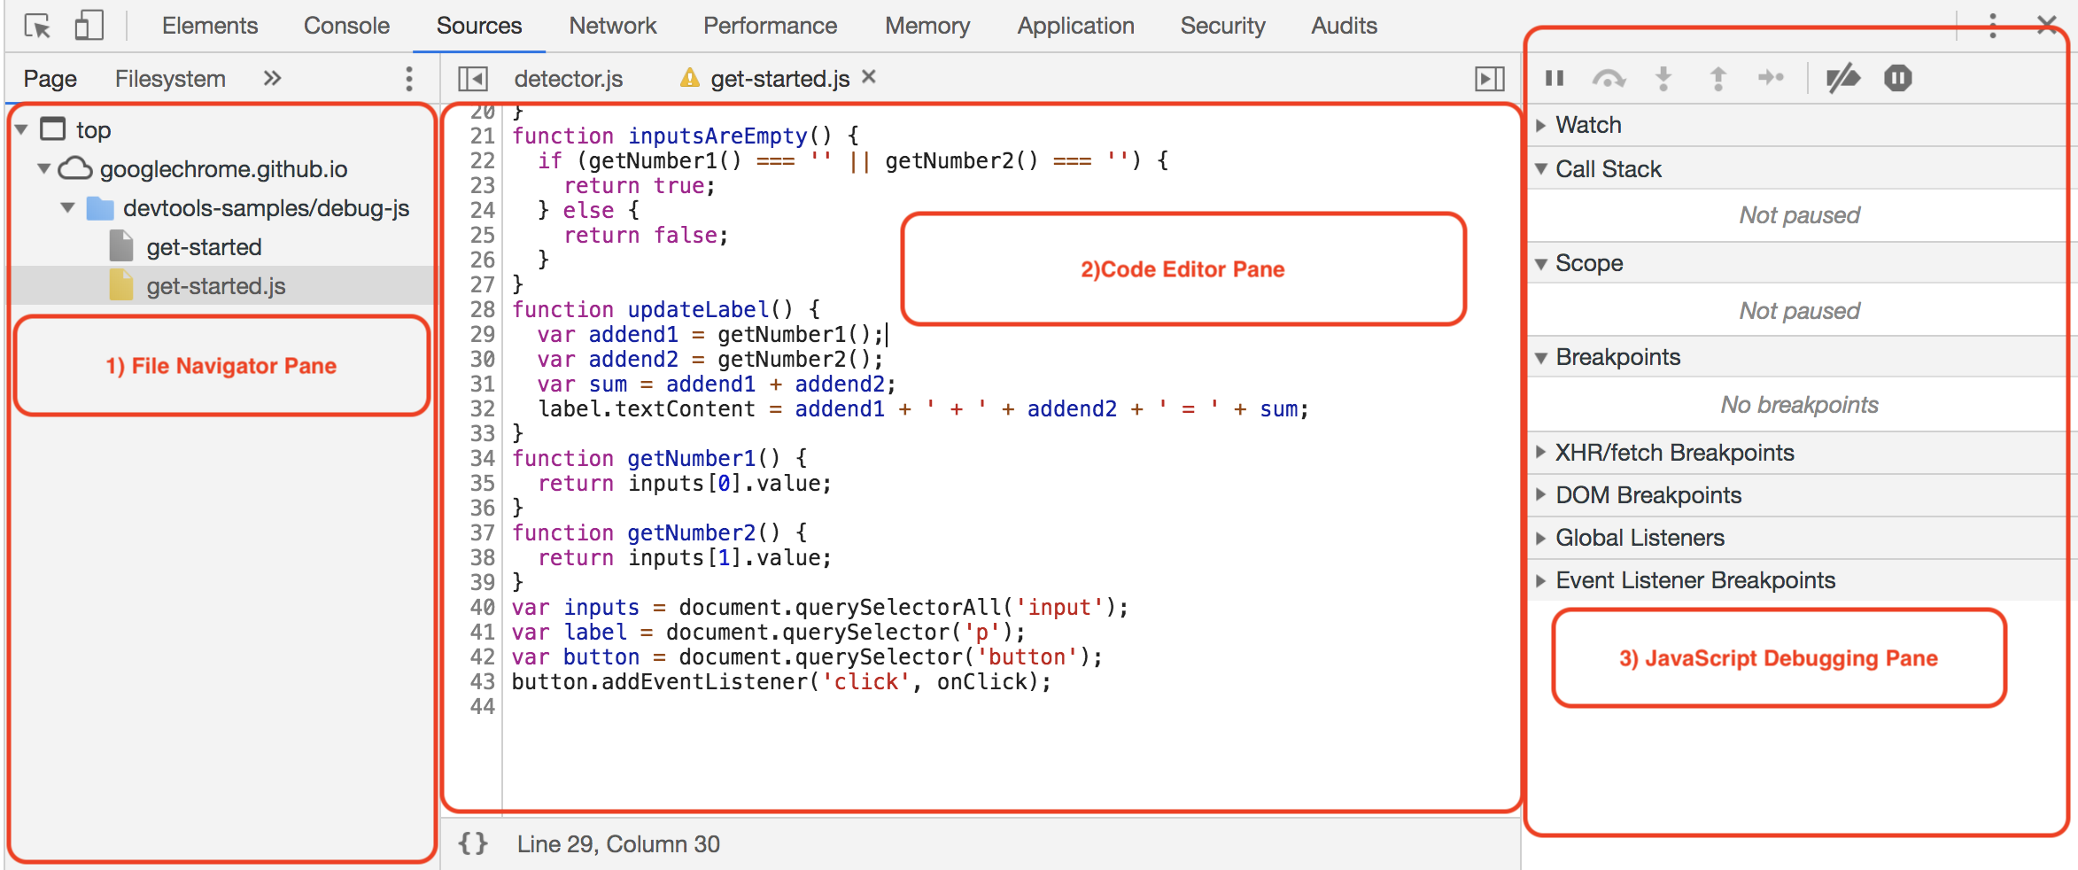Close the DevTools panel with the X
The width and height of the screenshot is (2078, 870).
tap(2047, 25)
